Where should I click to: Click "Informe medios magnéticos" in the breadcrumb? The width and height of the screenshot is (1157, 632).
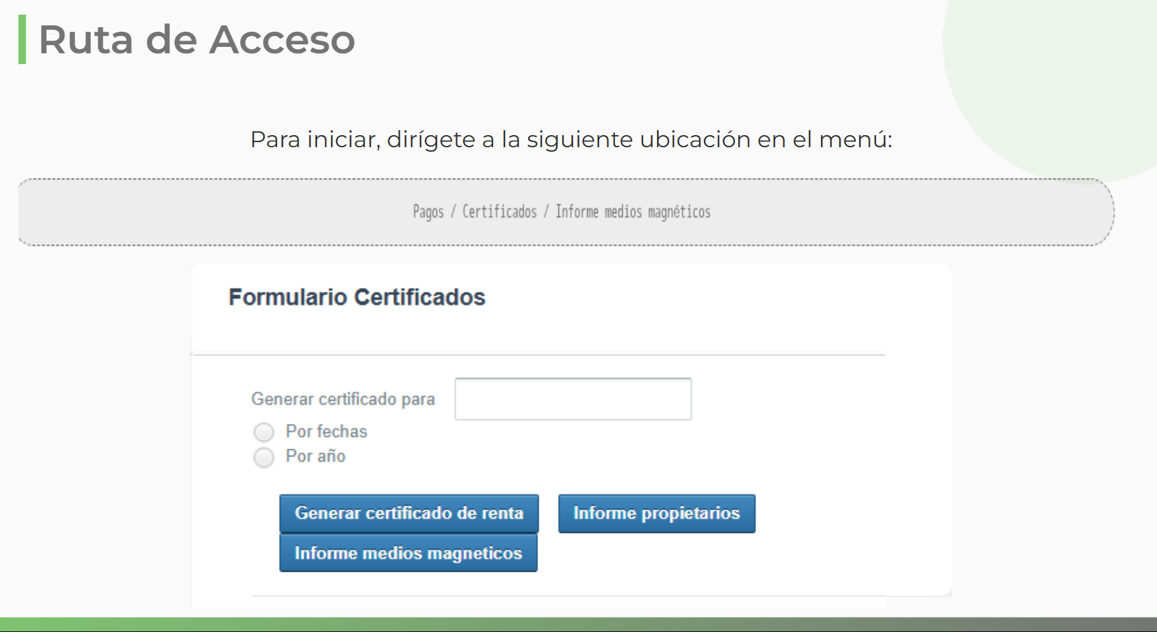[633, 212]
